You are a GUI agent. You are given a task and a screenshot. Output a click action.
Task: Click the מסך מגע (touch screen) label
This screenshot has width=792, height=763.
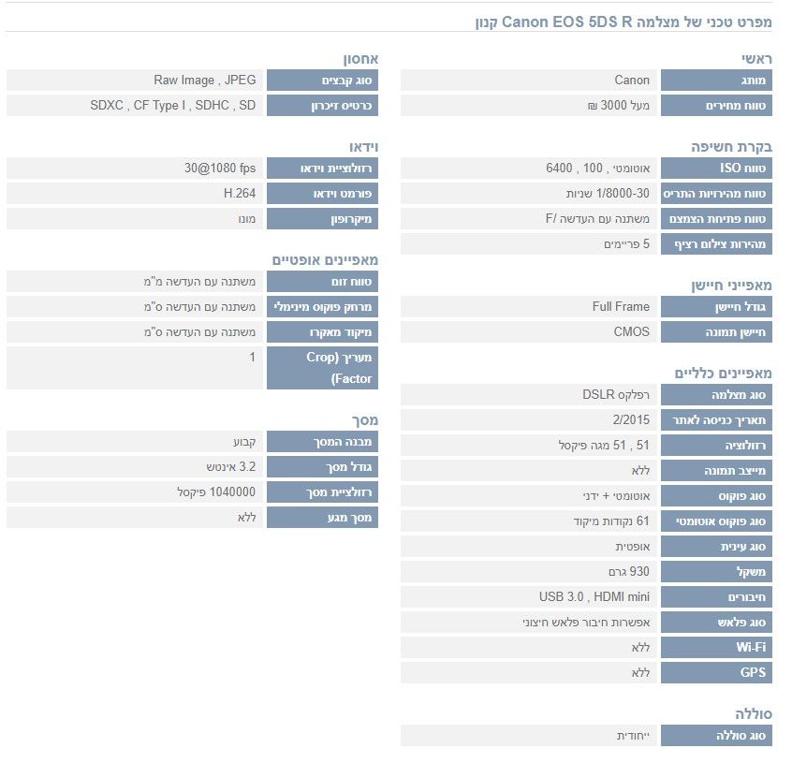[x=322, y=517]
